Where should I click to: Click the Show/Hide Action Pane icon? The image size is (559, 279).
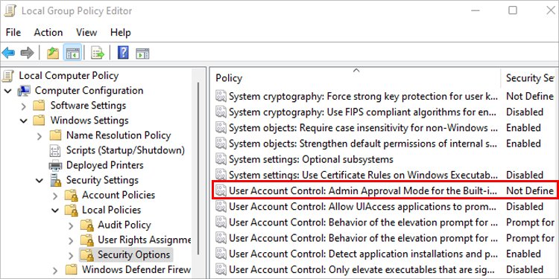(x=142, y=54)
